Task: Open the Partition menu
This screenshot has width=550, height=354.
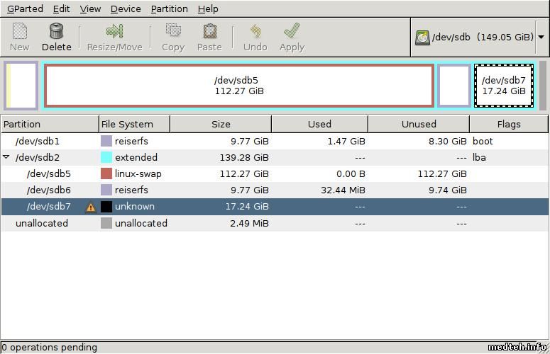Action: point(169,8)
